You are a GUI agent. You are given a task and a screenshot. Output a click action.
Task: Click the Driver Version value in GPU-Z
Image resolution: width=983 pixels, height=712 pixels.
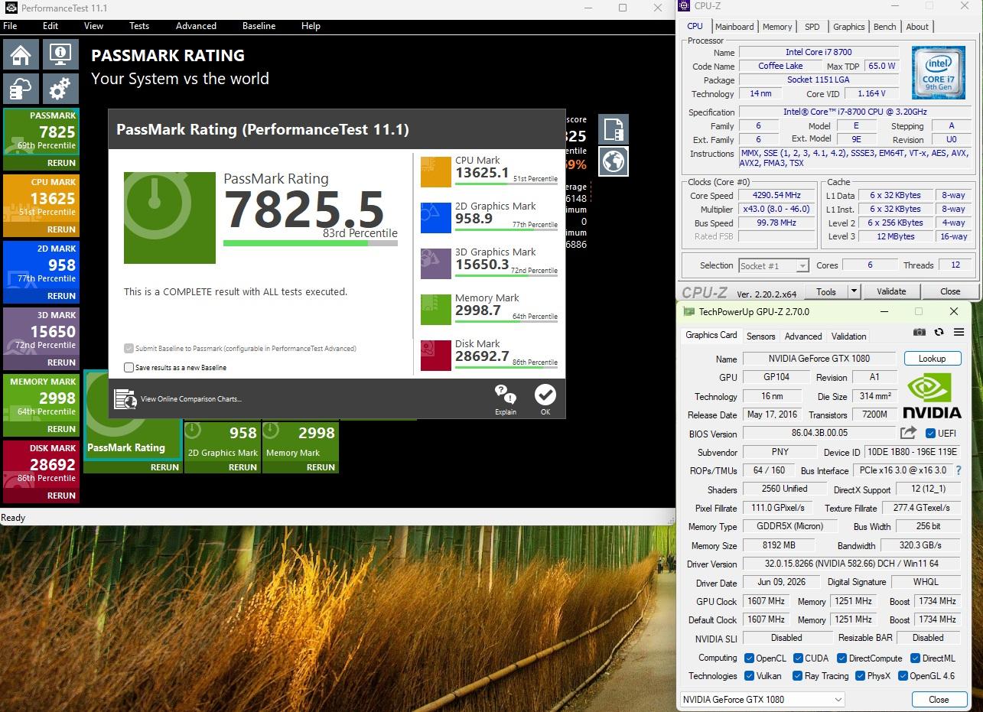[851, 564]
